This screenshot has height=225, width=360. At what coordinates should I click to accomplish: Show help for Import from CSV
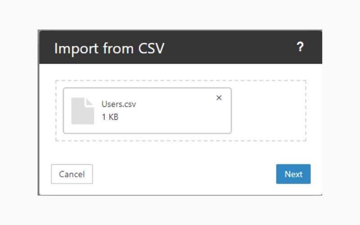[x=300, y=47]
